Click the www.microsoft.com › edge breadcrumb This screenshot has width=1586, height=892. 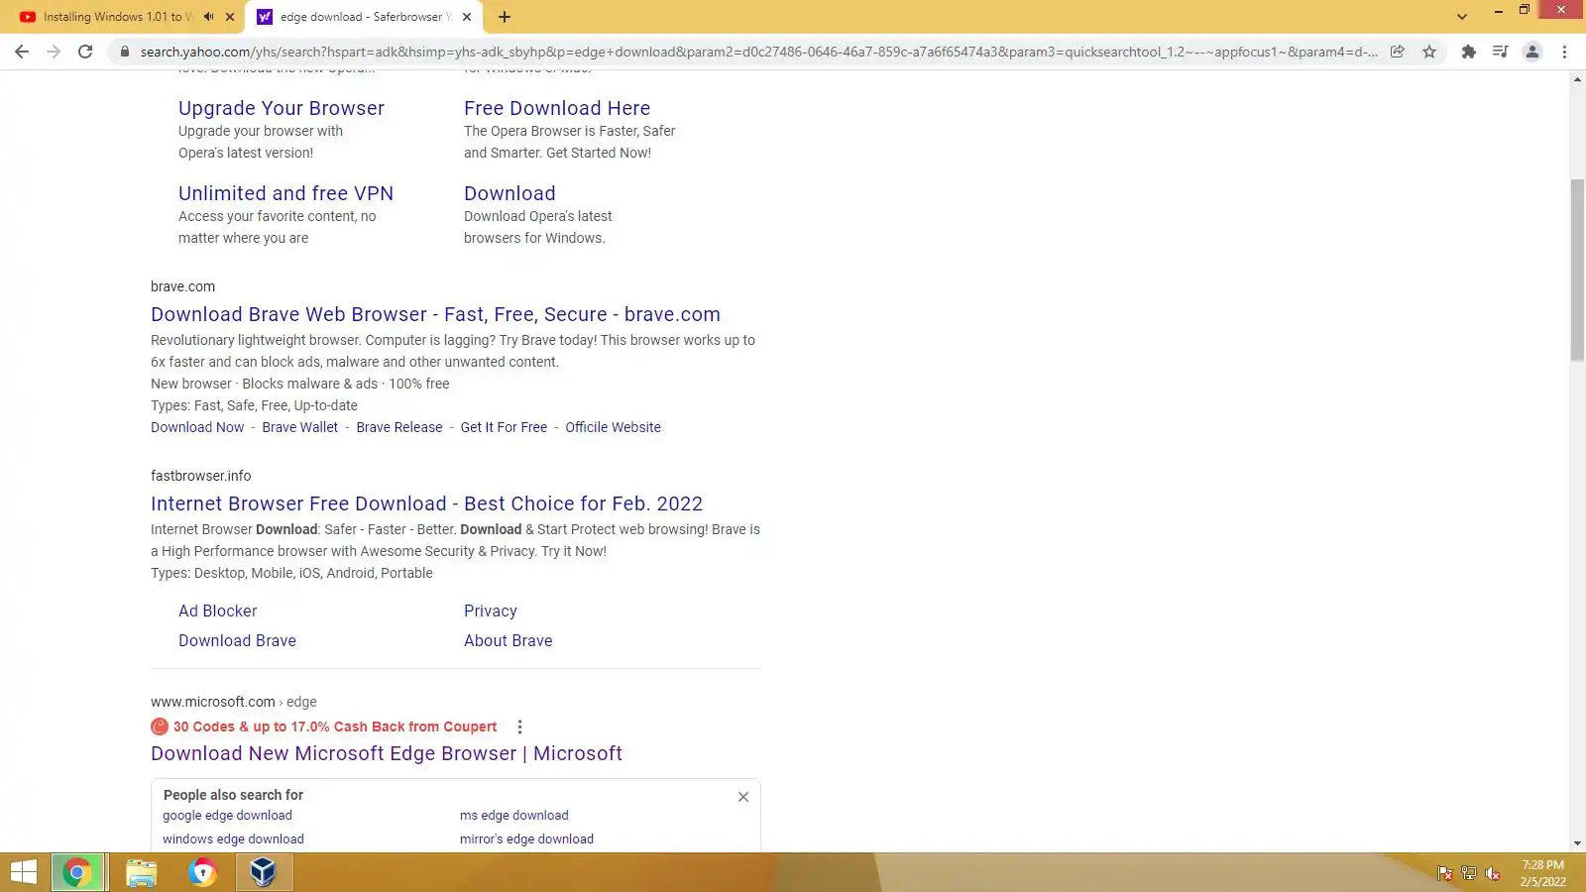coord(234,702)
